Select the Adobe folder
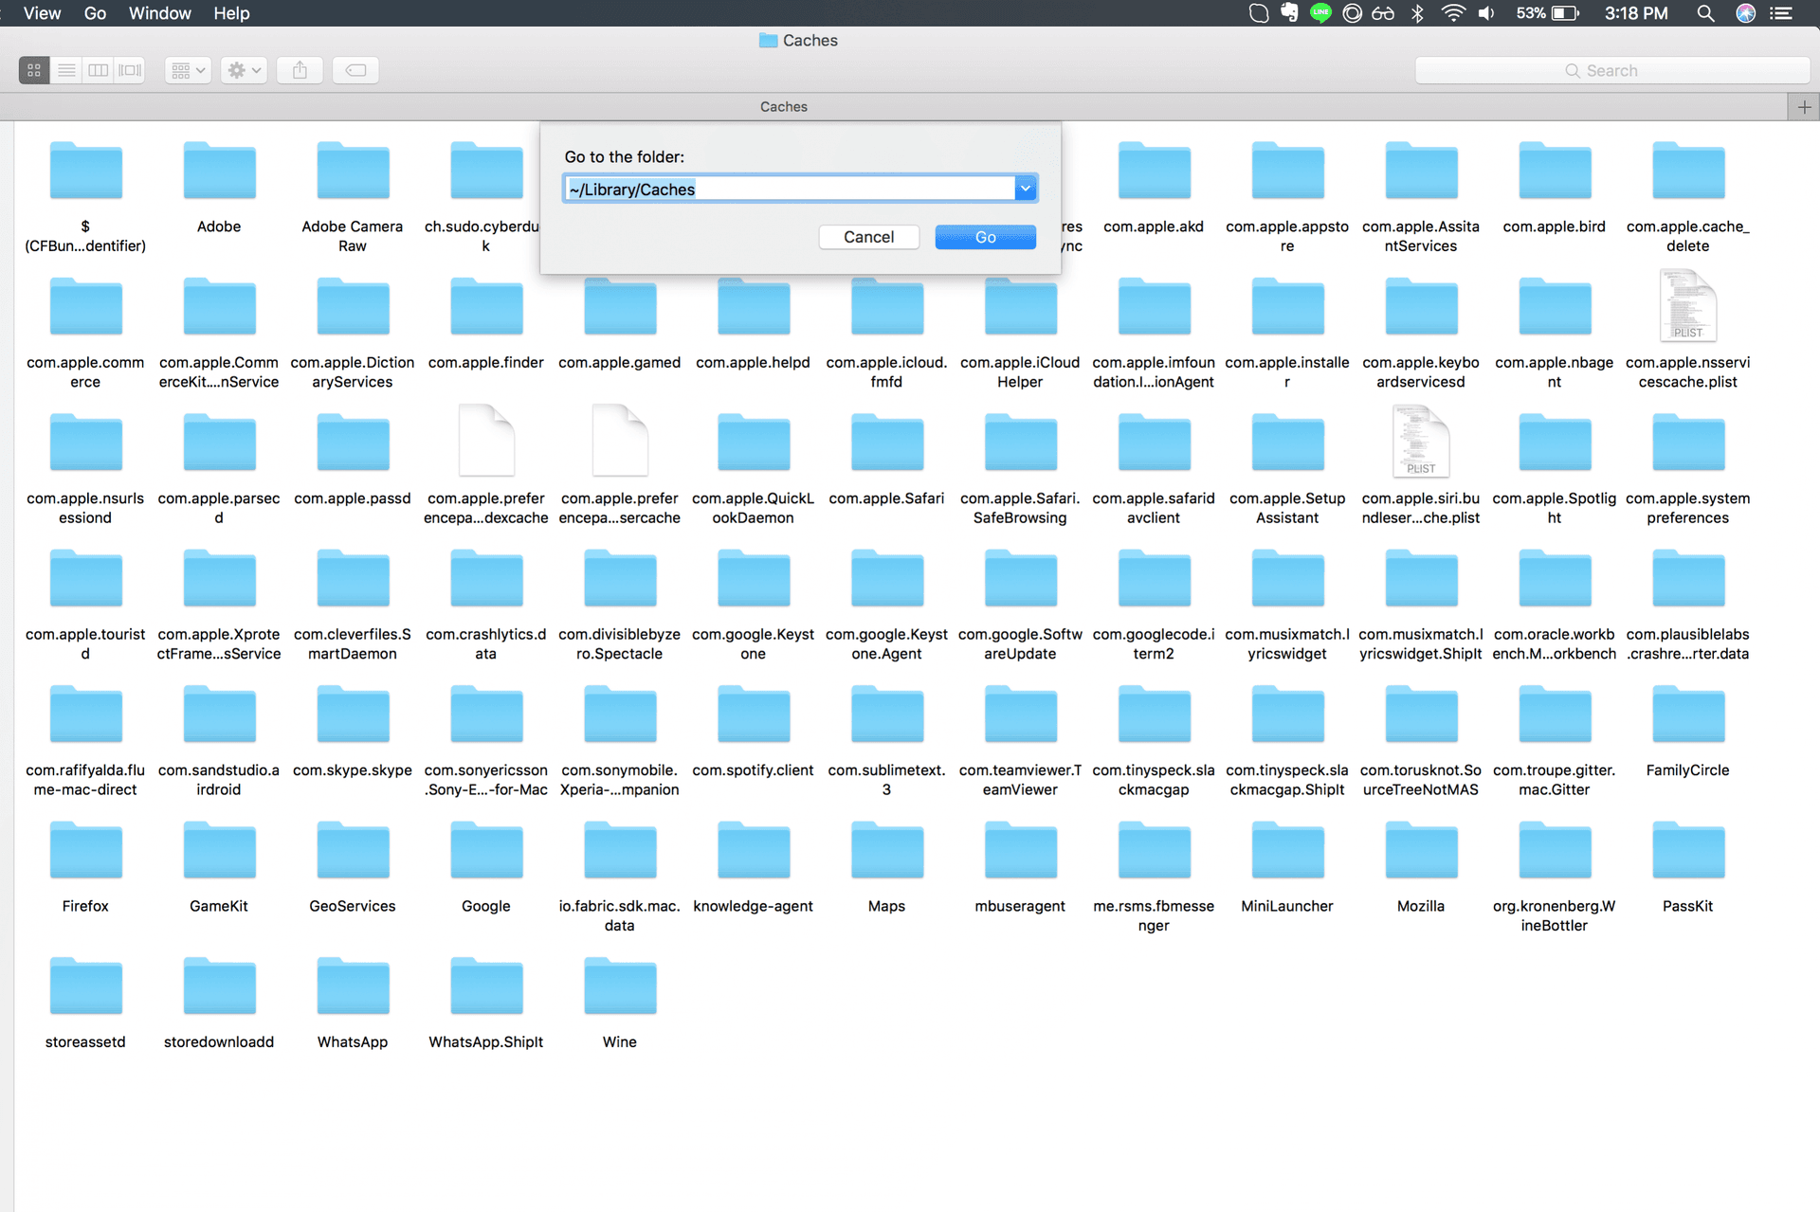Image resolution: width=1820 pixels, height=1212 pixels. pos(219,171)
